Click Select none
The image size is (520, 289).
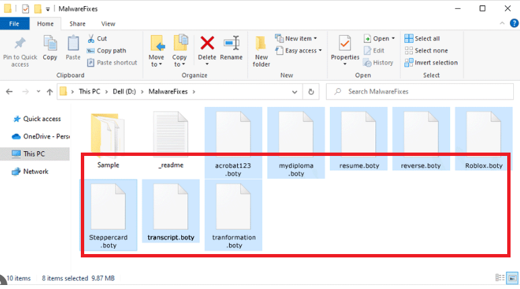pyautogui.click(x=426, y=50)
